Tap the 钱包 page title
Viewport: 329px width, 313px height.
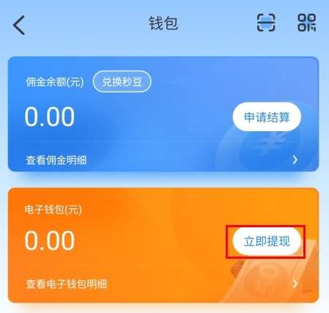163,23
